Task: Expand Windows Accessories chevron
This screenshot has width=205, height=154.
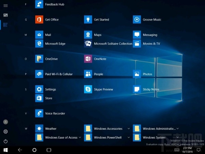Action: click(129, 129)
